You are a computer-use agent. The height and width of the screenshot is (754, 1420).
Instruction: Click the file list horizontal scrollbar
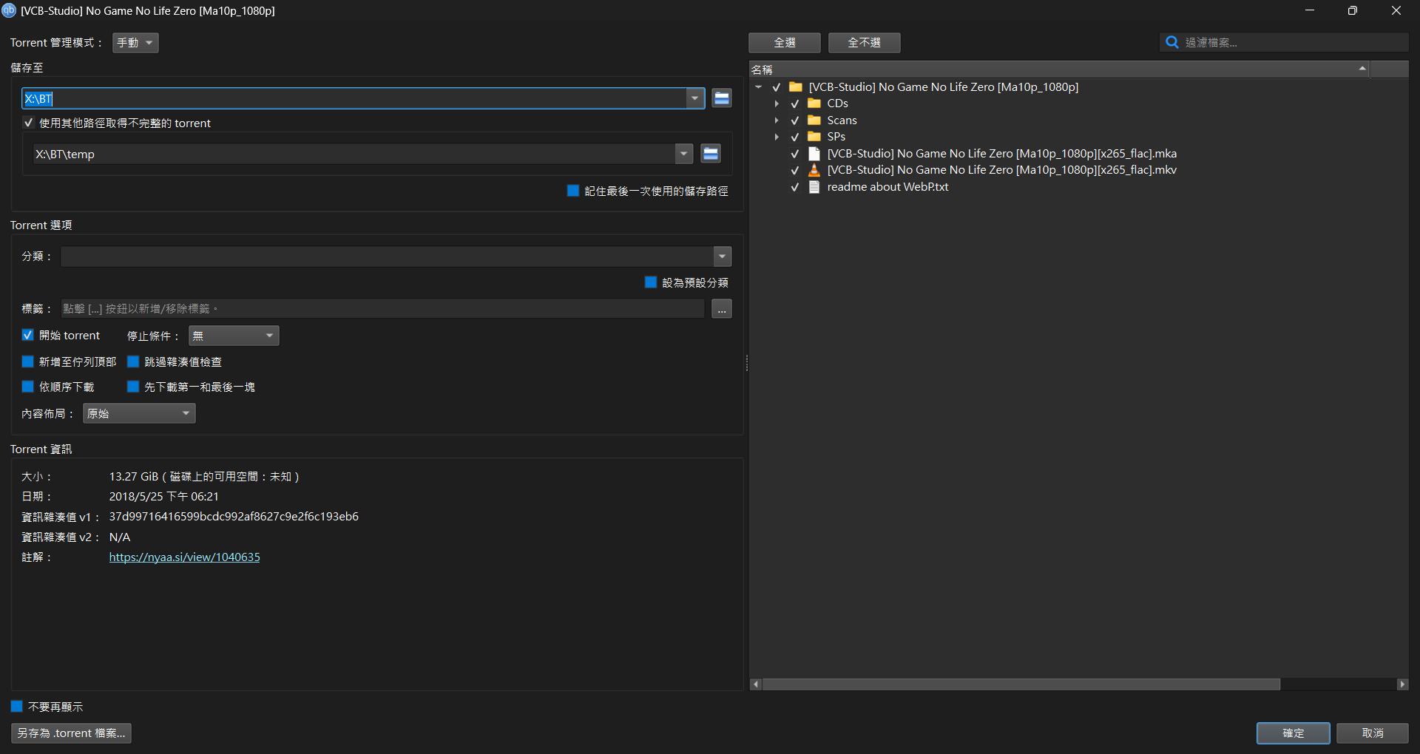click(x=1021, y=685)
